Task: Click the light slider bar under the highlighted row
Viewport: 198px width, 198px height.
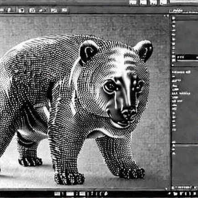Action: point(187,61)
